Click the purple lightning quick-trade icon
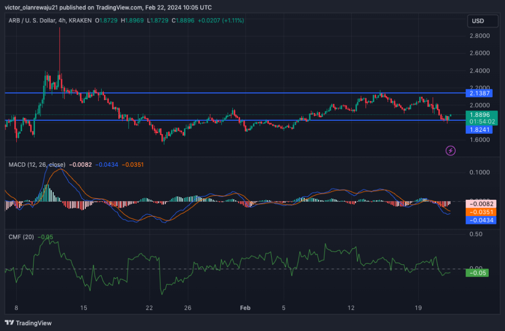The image size is (505, 331). coord(450,150)
